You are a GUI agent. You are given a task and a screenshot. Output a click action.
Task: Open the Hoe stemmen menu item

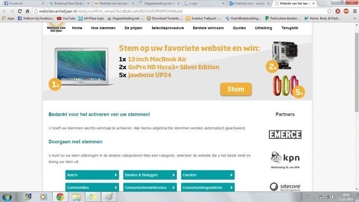point(103,28)
